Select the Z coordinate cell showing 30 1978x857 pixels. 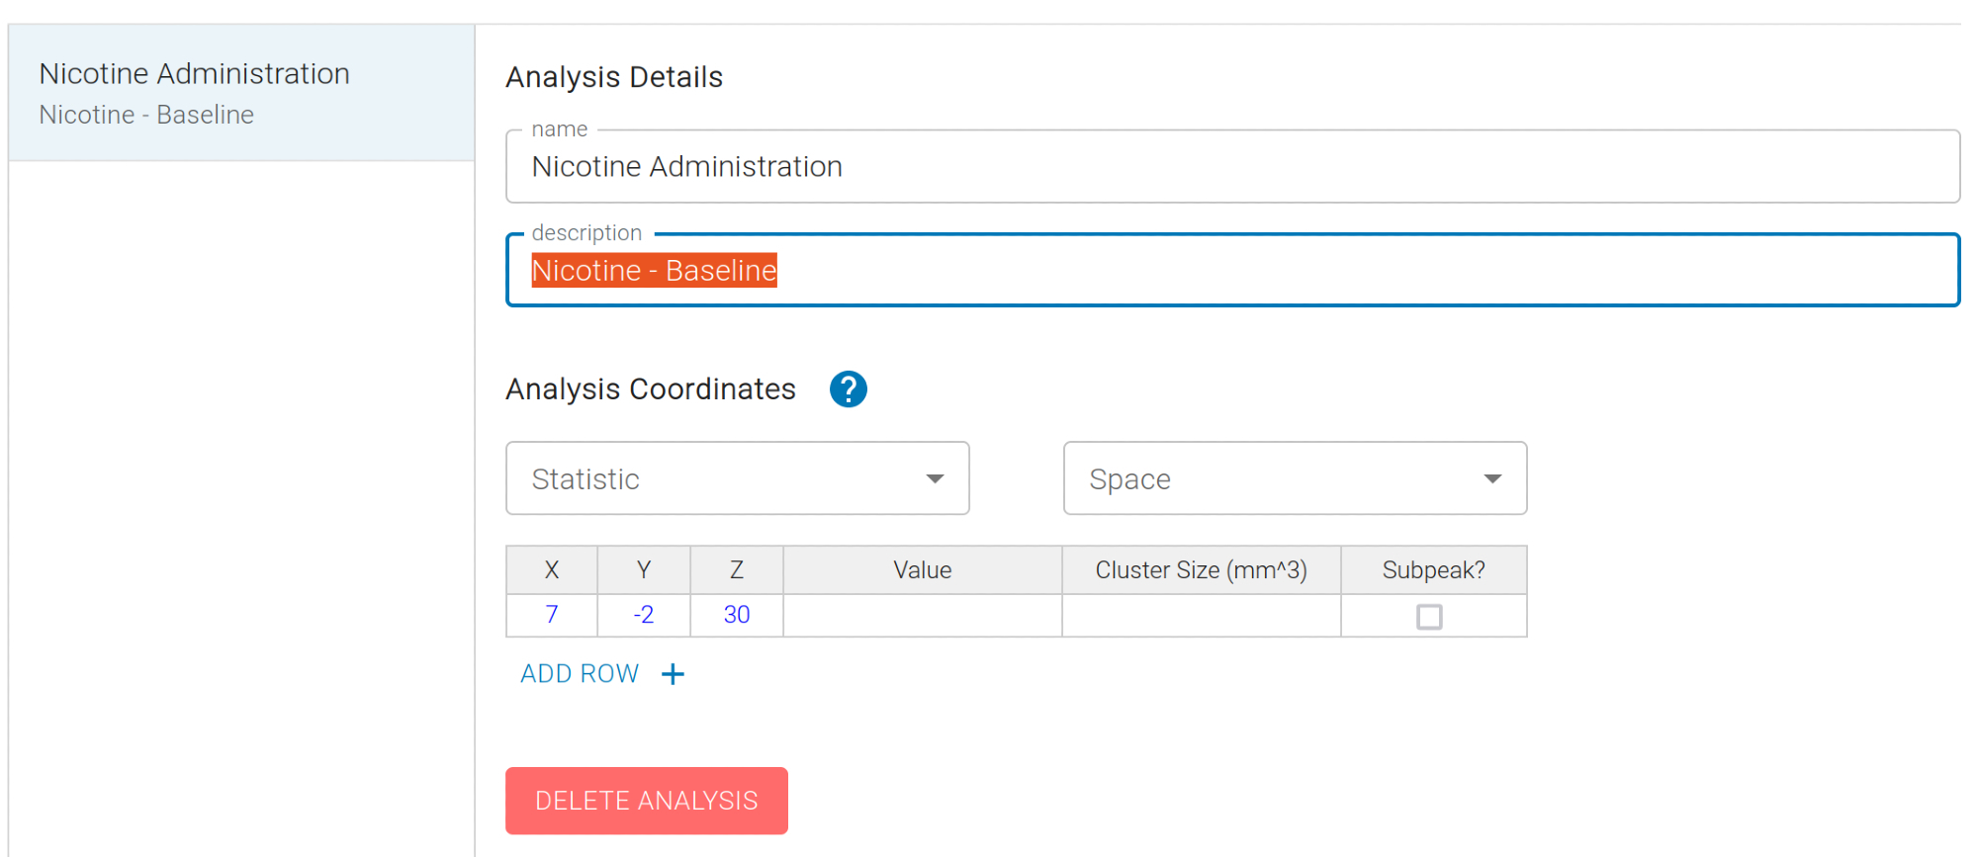tap(737, 615)
